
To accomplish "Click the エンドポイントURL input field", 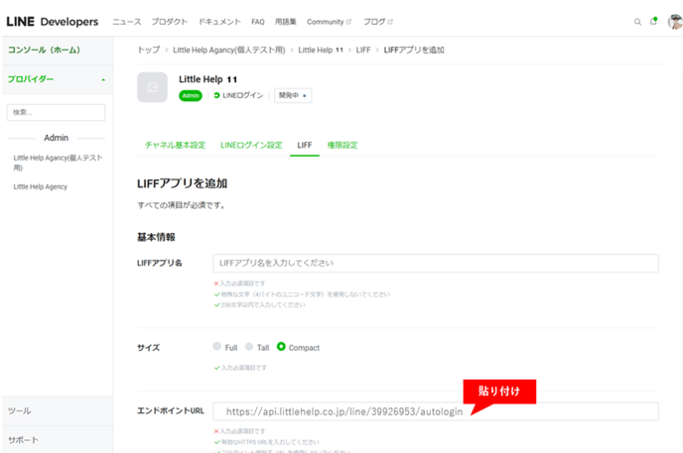I will click(436, 411).
